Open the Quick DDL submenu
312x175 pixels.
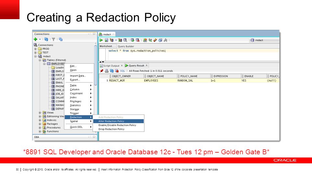pos(79,127)
